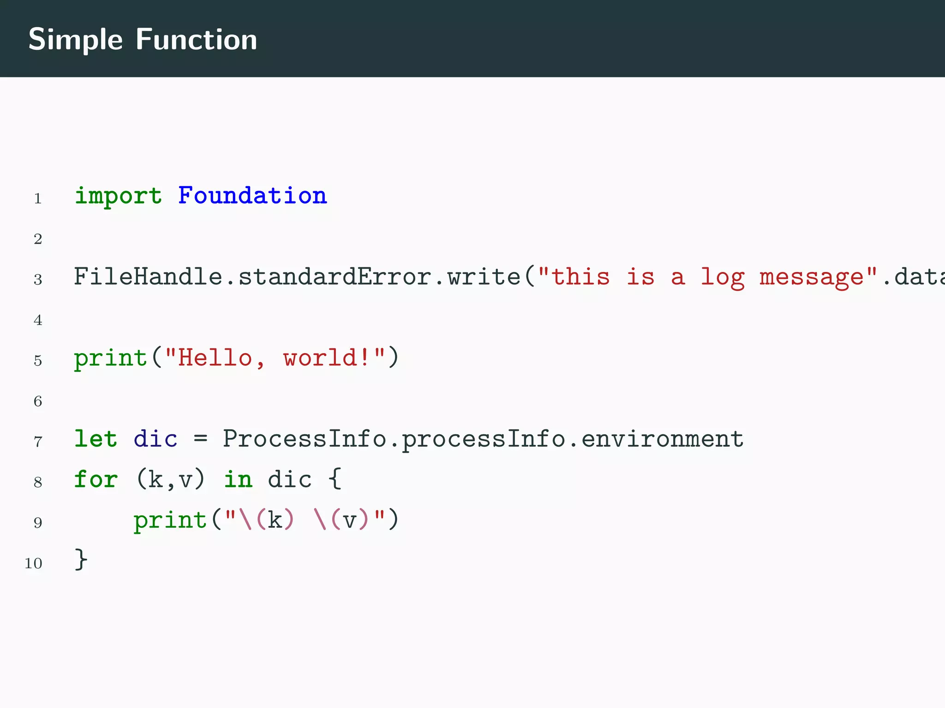This screenshot has width=945, height=708.
Task: Click the (k,v) tuple on line 8
Action: coord(170,479)
